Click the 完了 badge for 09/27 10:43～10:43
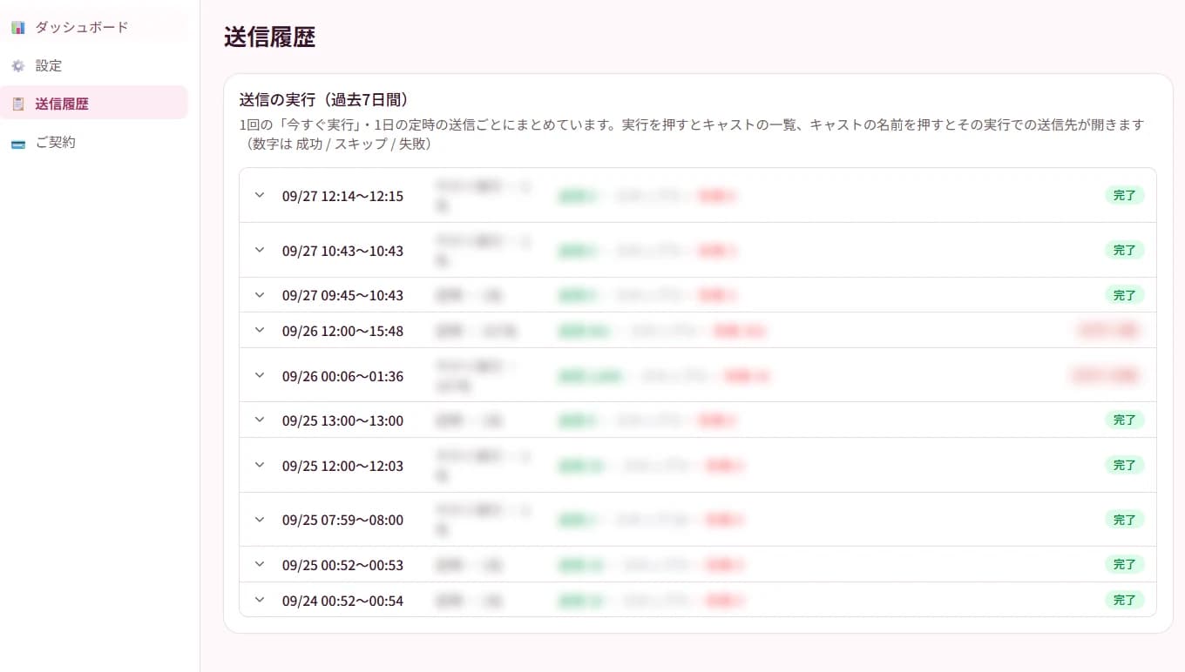This screenshot has height=672, width=1185. (x=1125, y=250)
